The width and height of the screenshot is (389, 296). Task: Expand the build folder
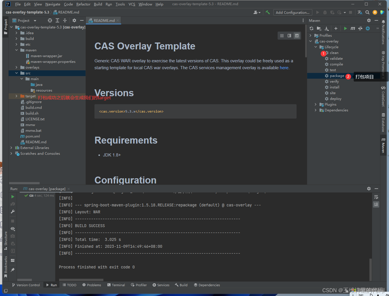16,39
